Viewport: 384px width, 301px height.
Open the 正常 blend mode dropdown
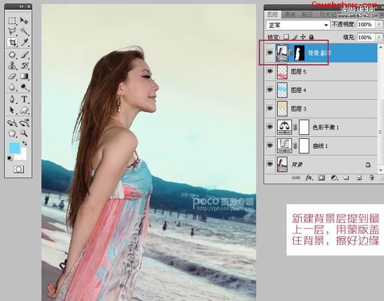point(298,25)
